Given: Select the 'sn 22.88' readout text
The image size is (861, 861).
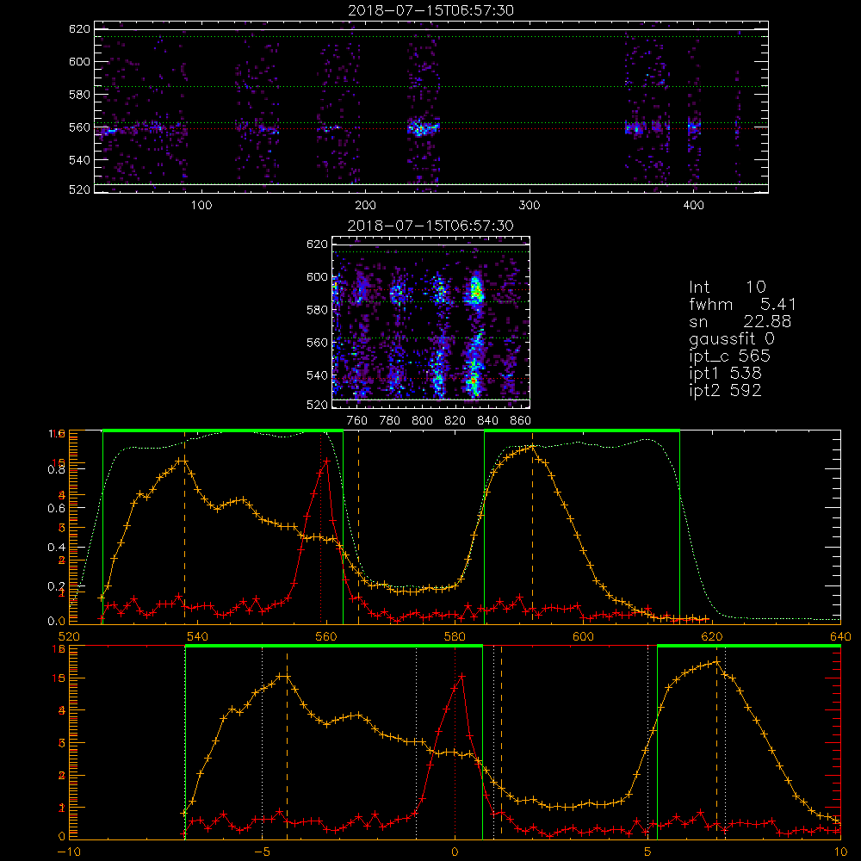Looking at the screenshot, I should (x=740, y=322).
